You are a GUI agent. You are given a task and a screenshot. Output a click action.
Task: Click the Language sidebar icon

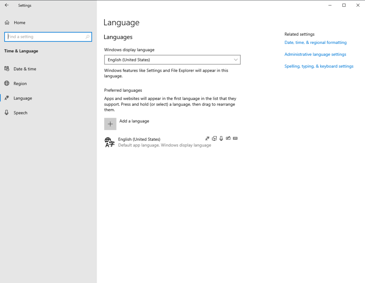pos(7,98)
